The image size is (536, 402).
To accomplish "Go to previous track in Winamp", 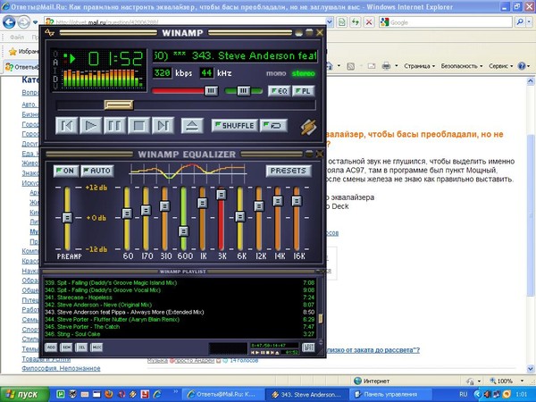I will (67, 125).
